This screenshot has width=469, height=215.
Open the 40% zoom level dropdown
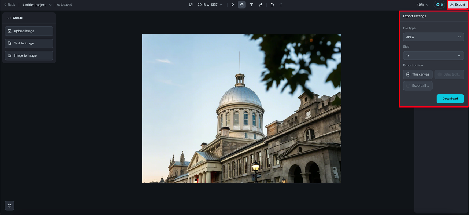coord(422,5)
